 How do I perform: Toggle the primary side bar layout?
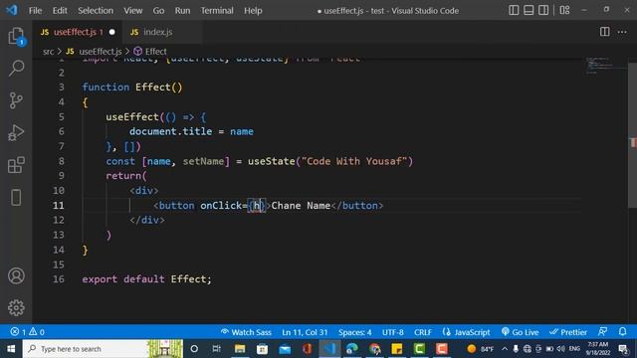(514, 10)
